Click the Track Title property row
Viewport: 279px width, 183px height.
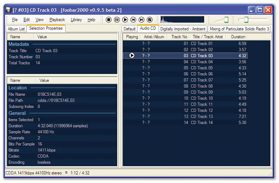coord(62,51)
